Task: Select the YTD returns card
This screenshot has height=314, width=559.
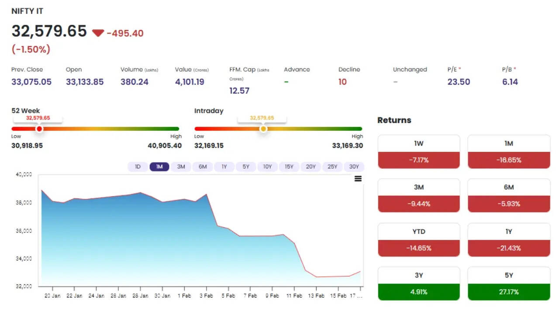Action: point(418,240)
